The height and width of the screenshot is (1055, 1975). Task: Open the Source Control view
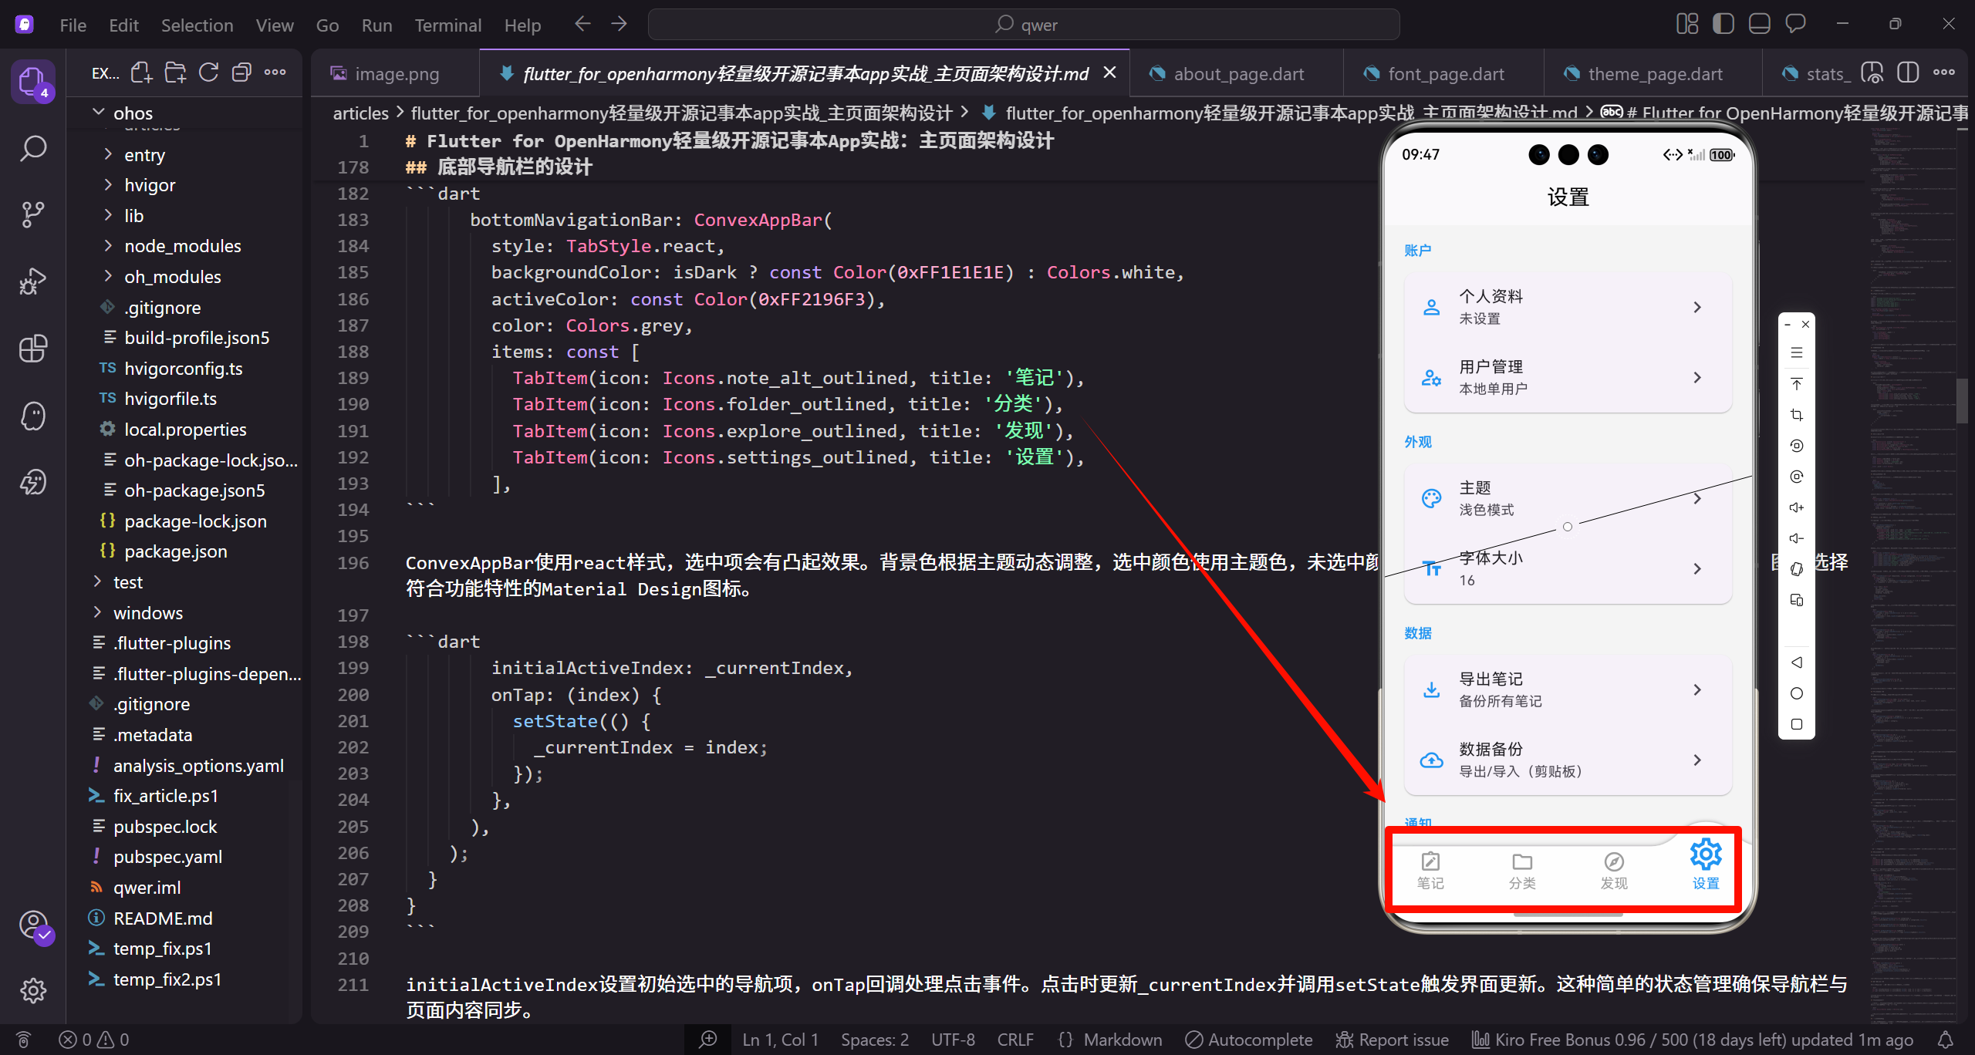point(33,214)
